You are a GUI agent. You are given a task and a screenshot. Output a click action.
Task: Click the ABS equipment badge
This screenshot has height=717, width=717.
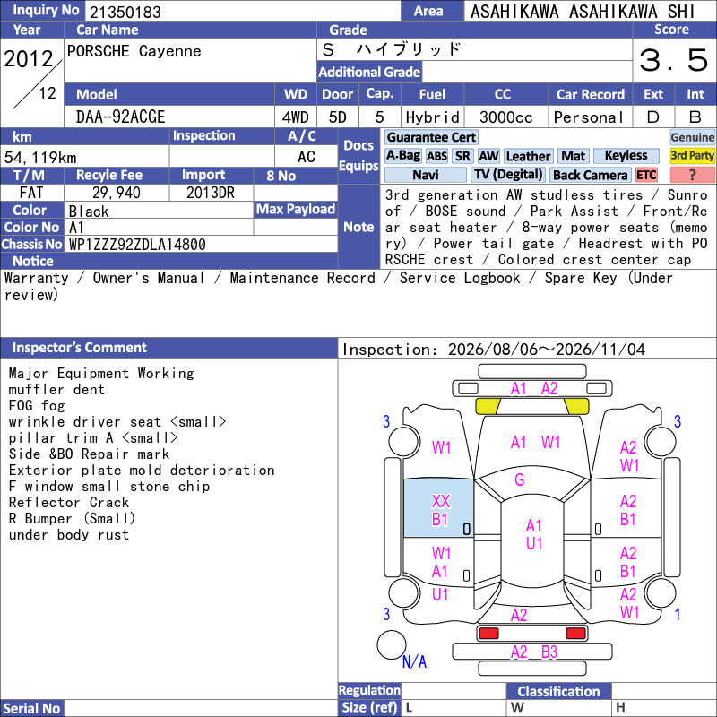click(x=436, y=156)
